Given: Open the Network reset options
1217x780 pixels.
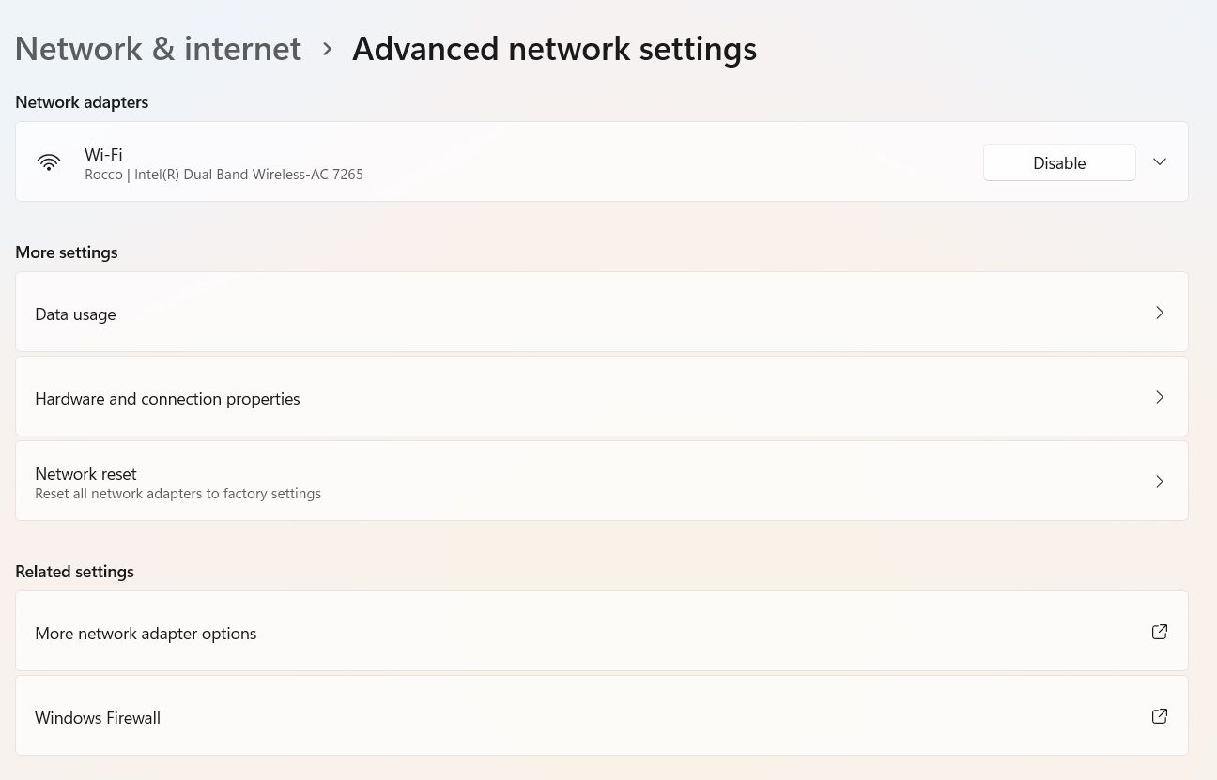Looking at the screenshot, I should [x=601, y=482].
